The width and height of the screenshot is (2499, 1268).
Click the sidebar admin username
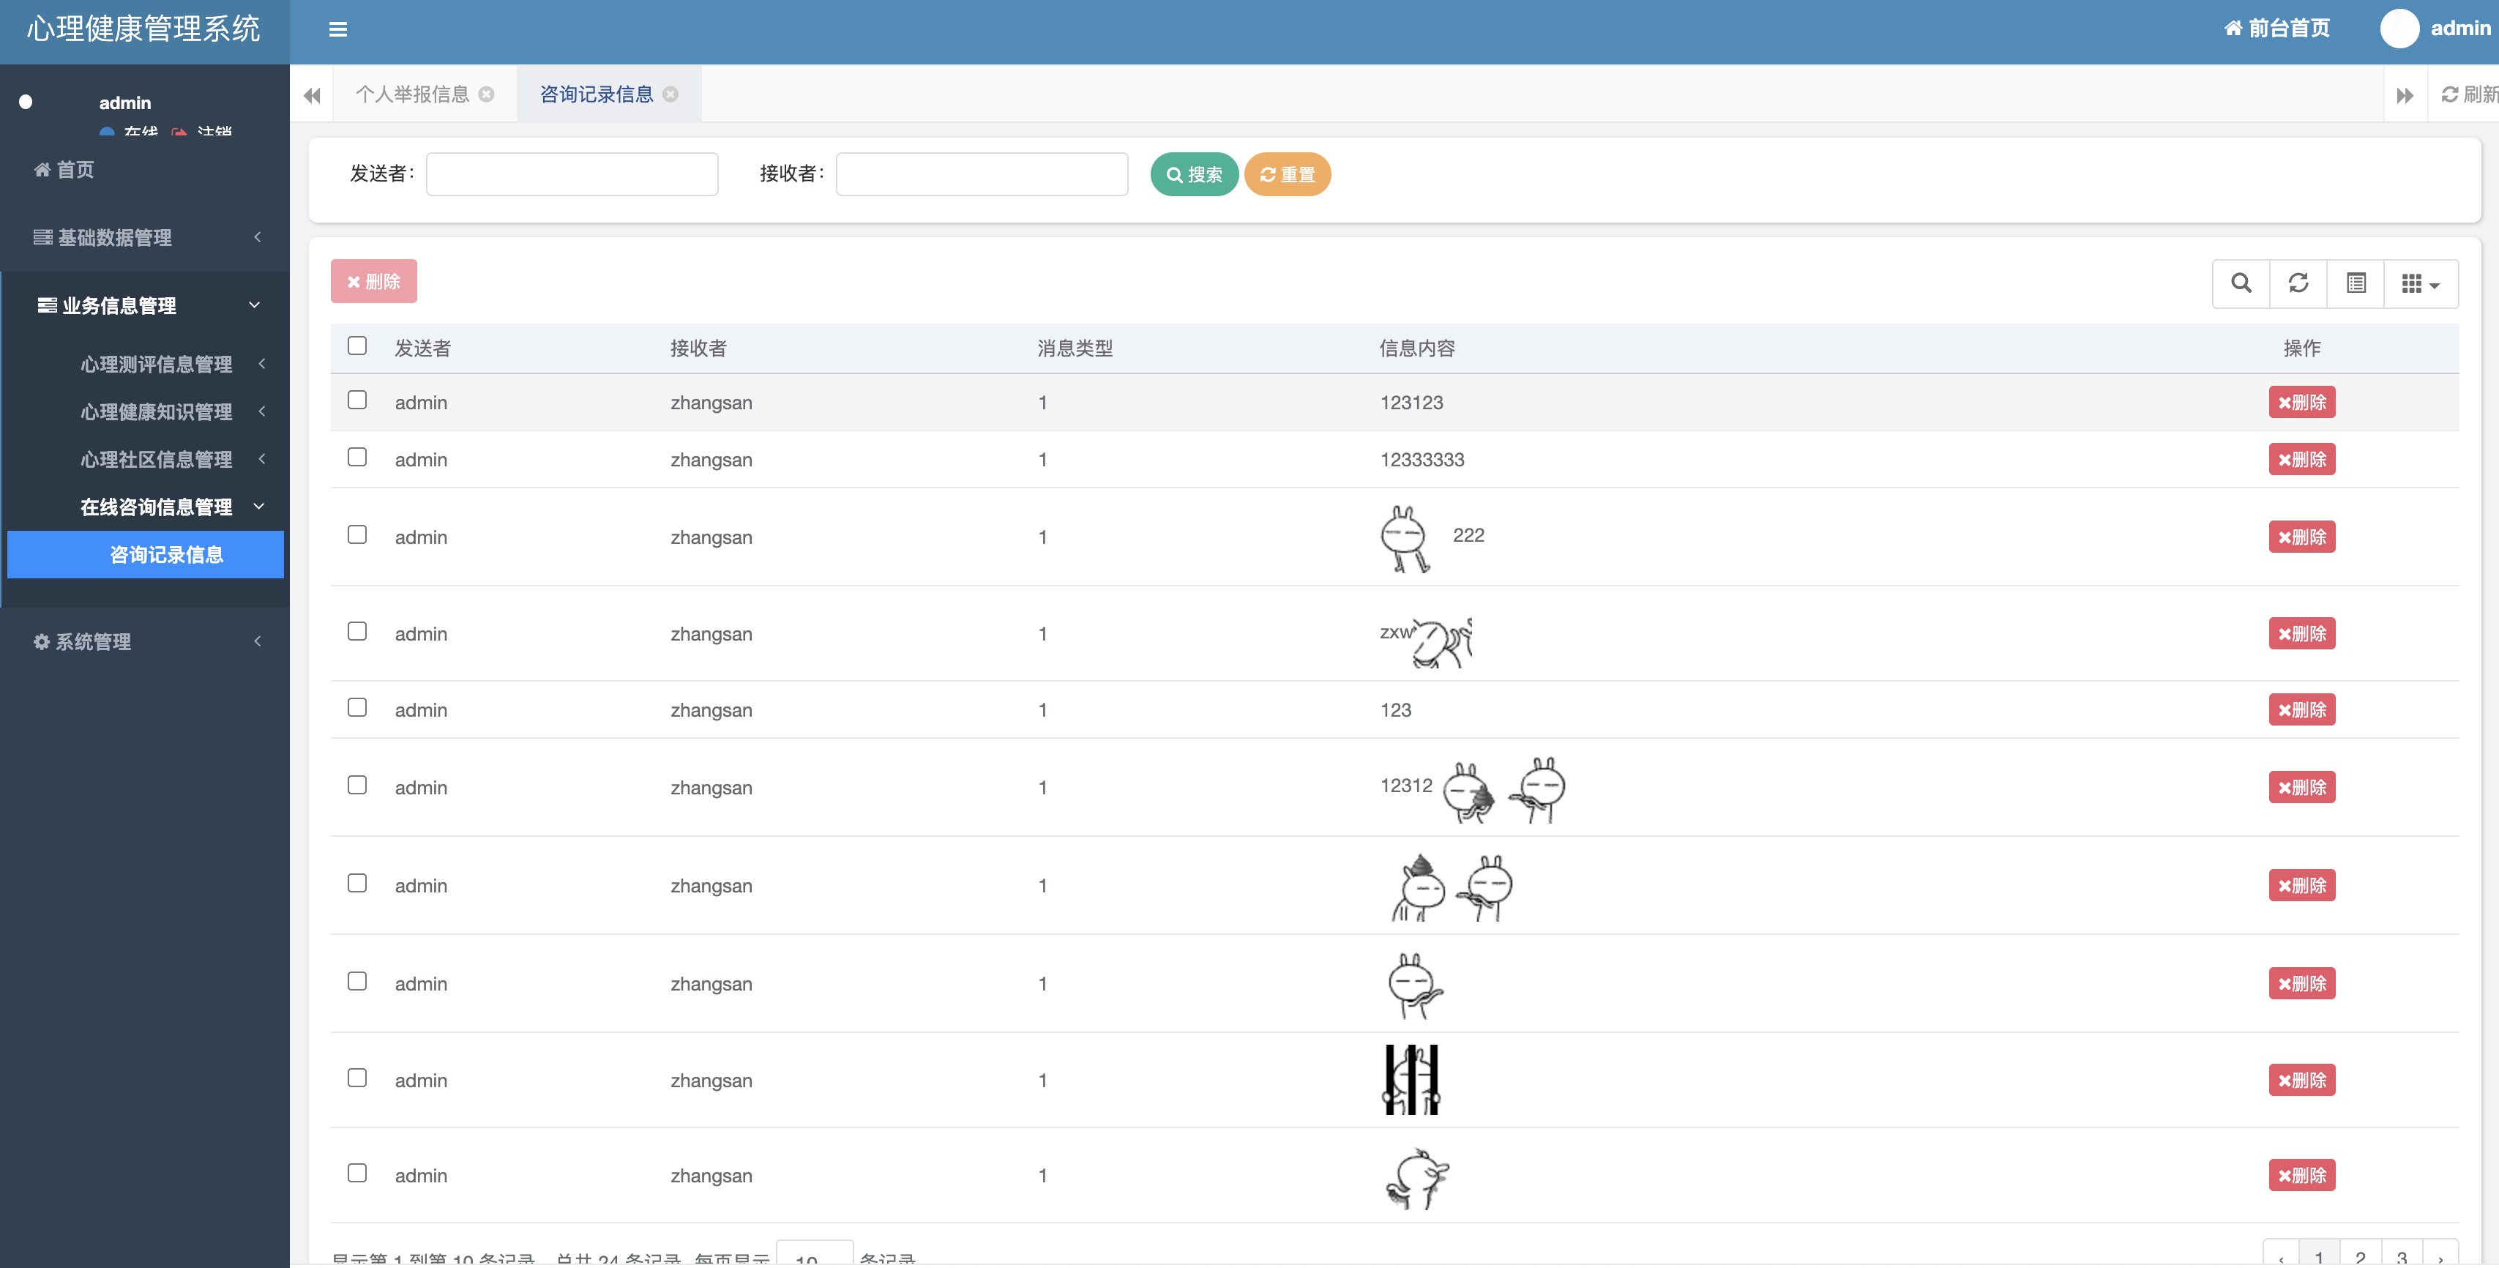(125, 102)
